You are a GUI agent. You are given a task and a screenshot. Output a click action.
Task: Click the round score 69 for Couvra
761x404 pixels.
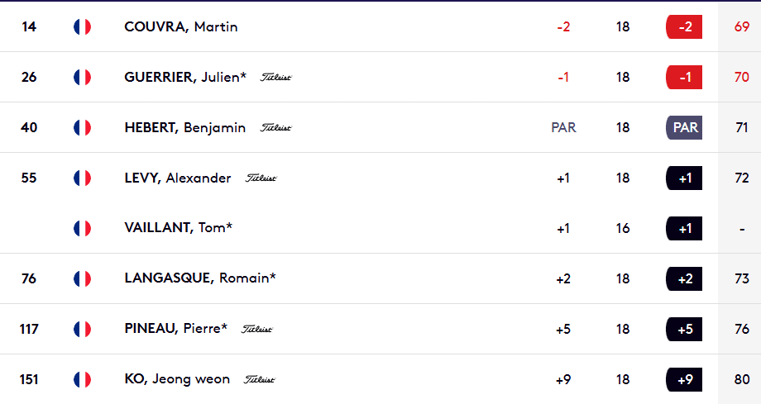point(742,26)
